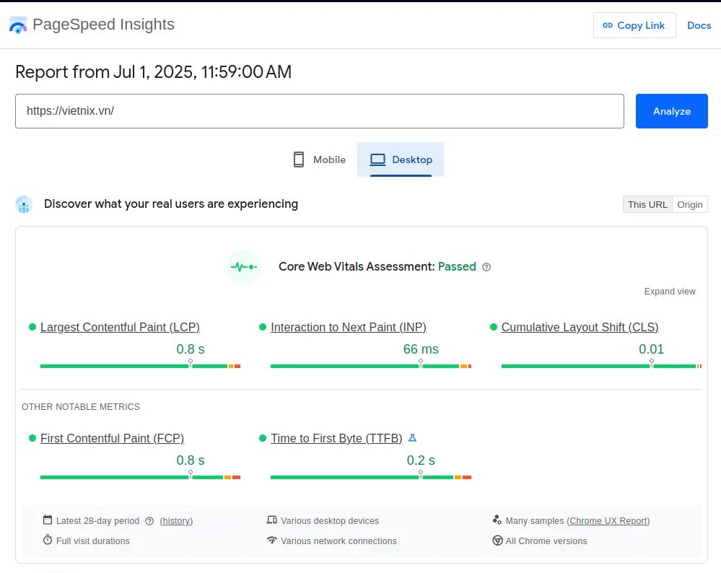The height and width of the screenshot is (573, 721).
Task: Click the Core Web Vitals help icon
Action: click(x=486, y=267)
